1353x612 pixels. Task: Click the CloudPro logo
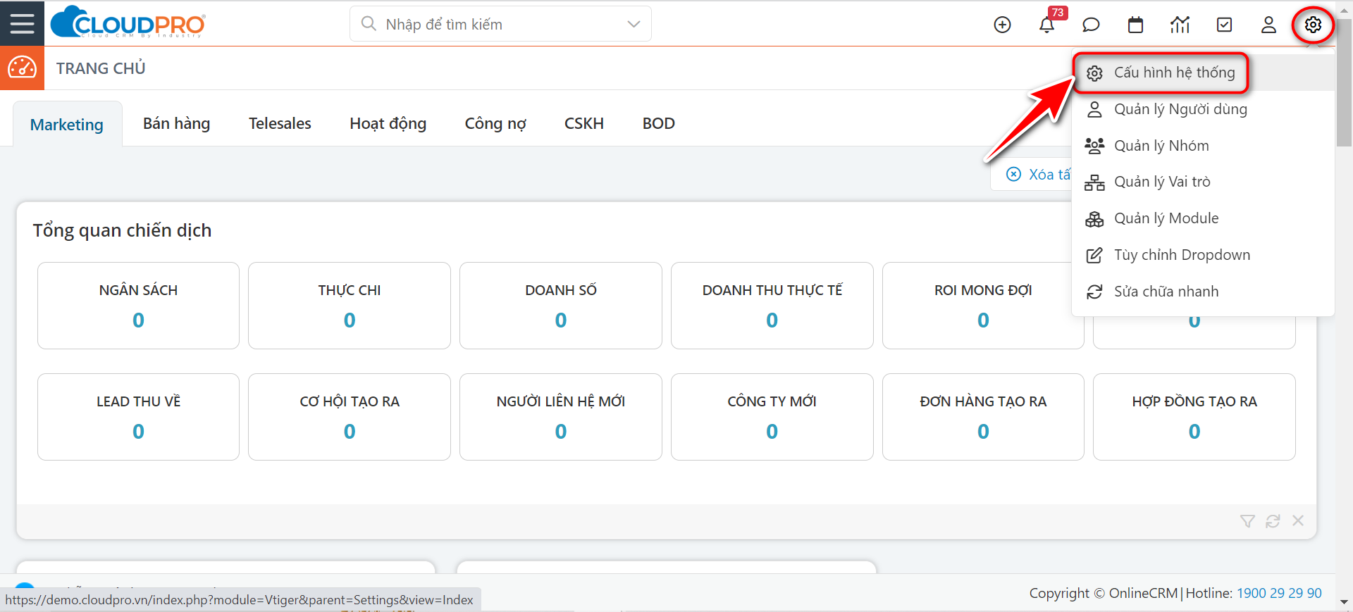click(x=128, y=23)
